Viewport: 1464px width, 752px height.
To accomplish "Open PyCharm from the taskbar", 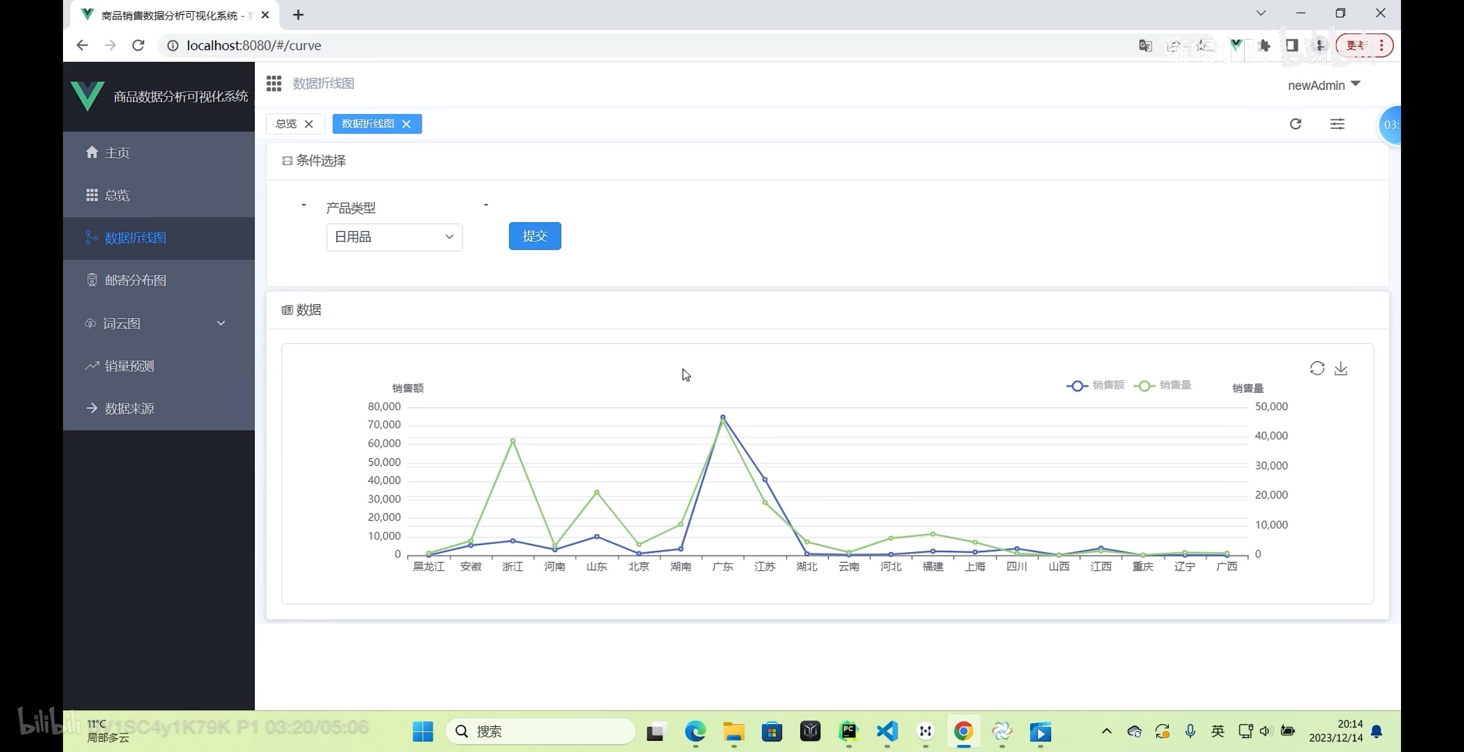I will [x=848, y=731].
